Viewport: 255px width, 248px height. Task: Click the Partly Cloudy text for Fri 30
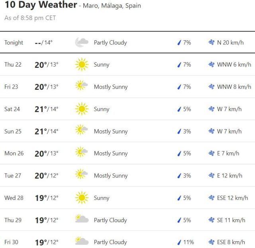coord(110,242)
